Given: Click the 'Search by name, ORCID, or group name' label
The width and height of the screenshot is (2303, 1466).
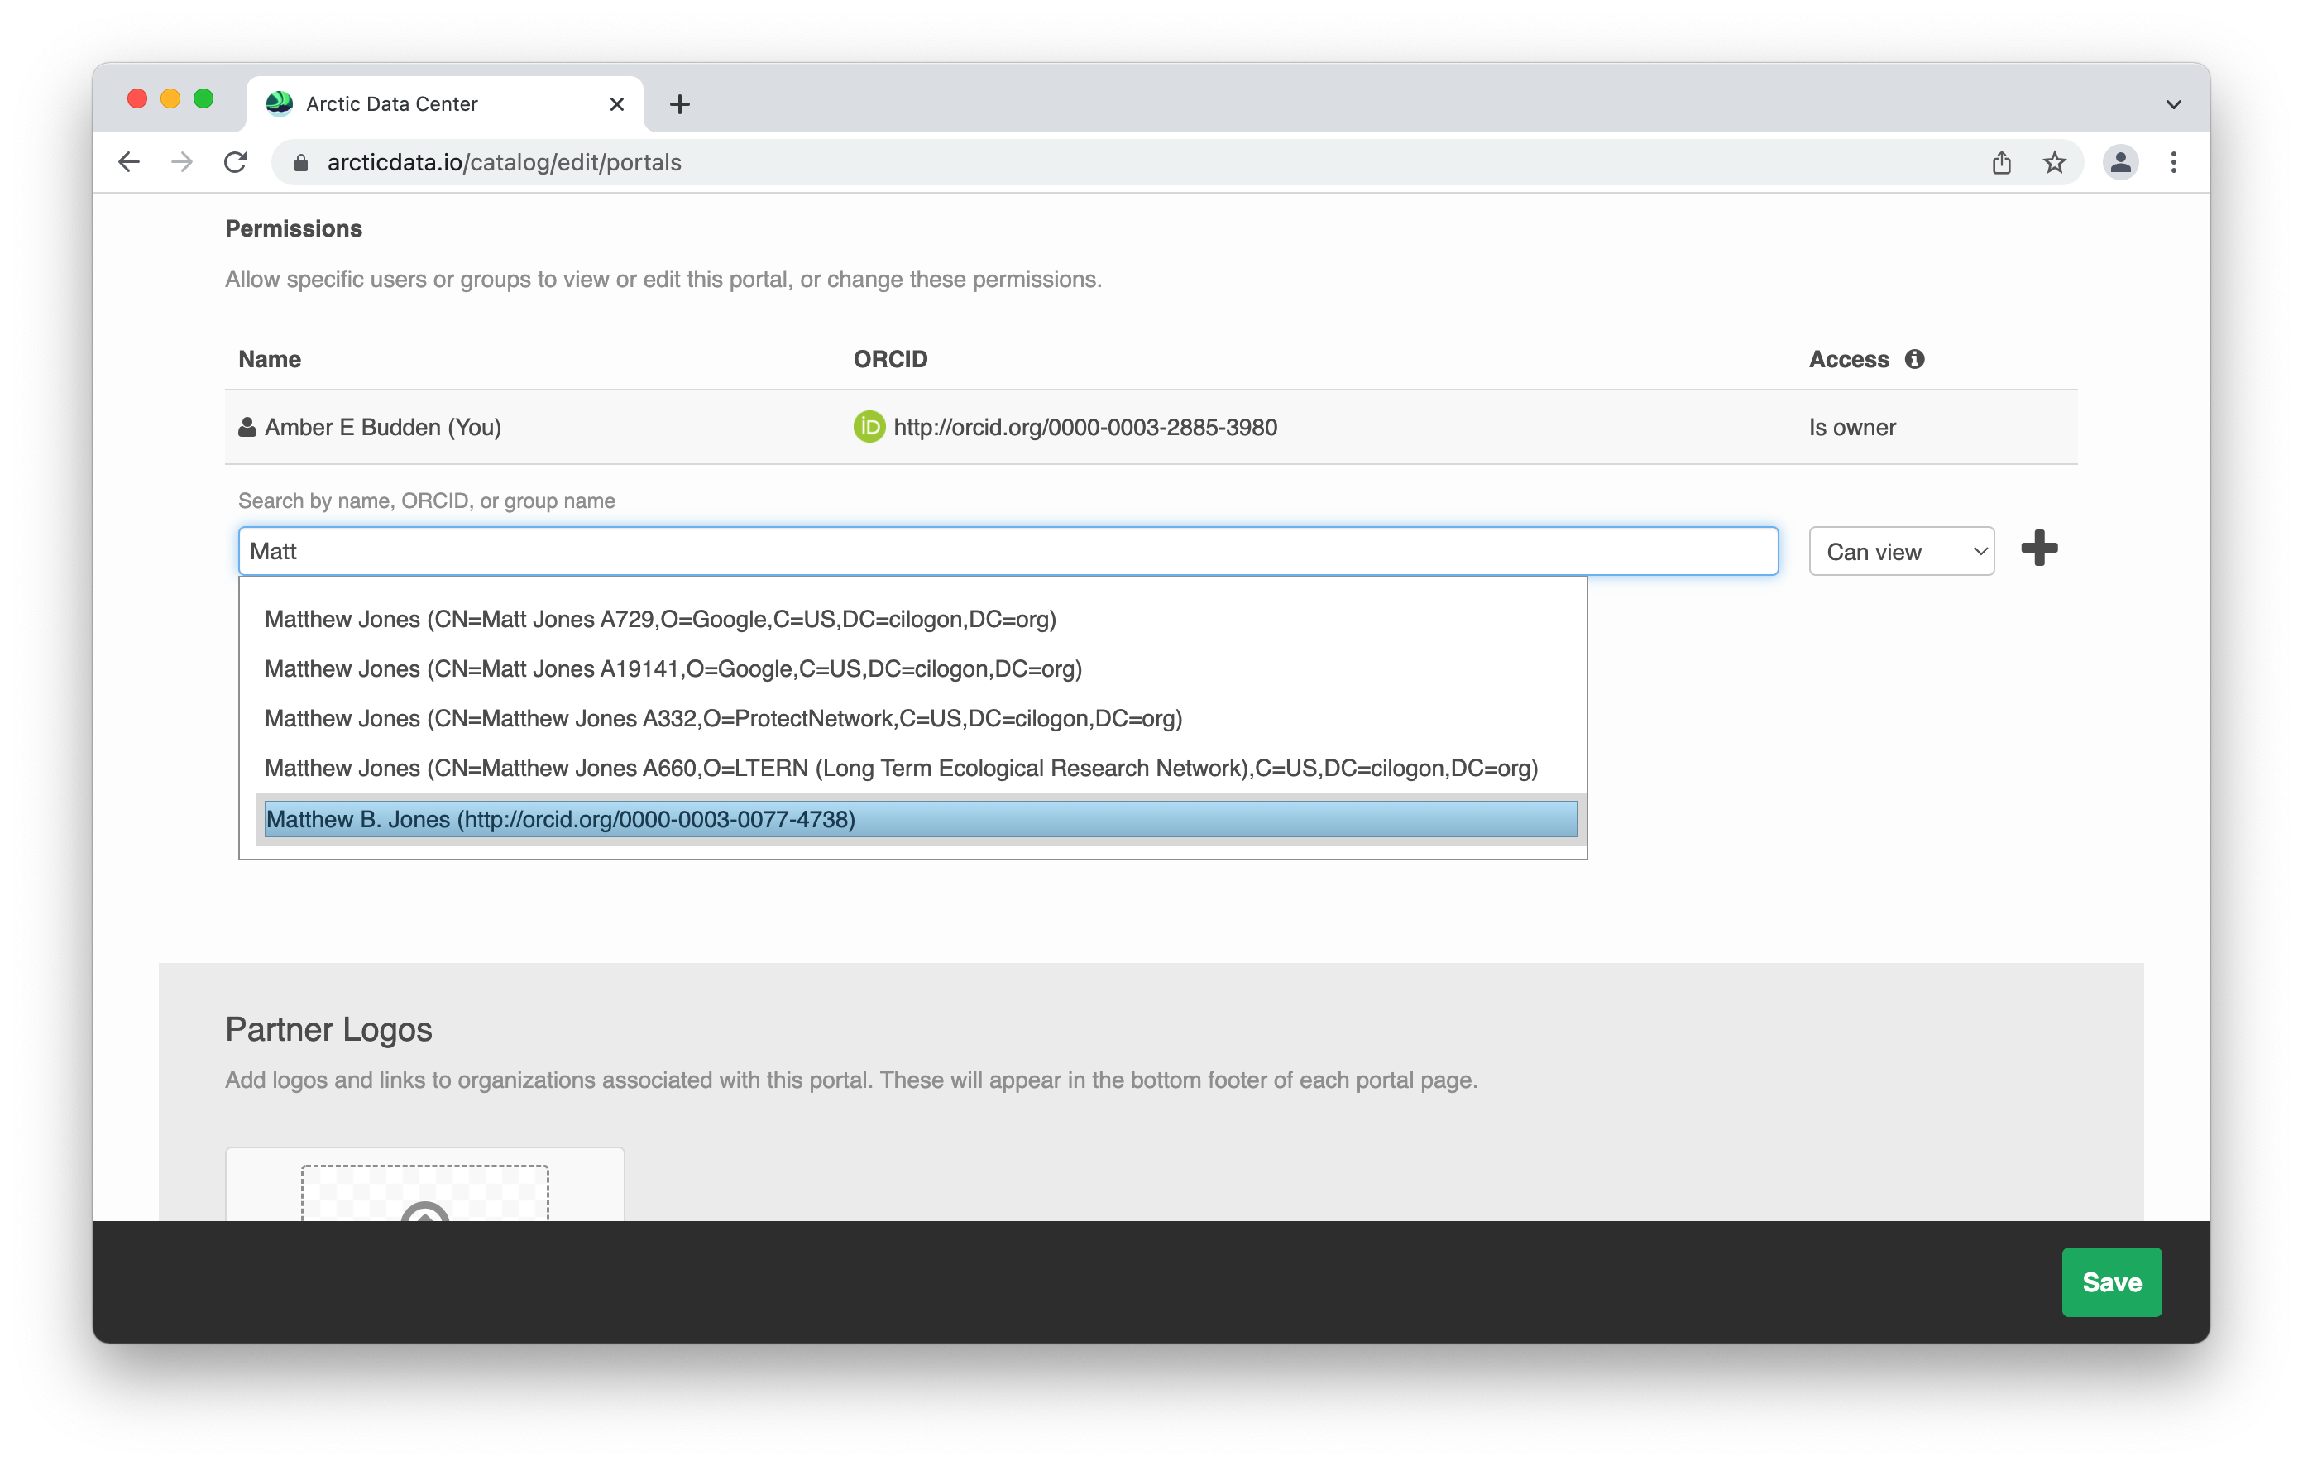Looking at the screenshot, I should pyautogui.click(x=427, y=501).
